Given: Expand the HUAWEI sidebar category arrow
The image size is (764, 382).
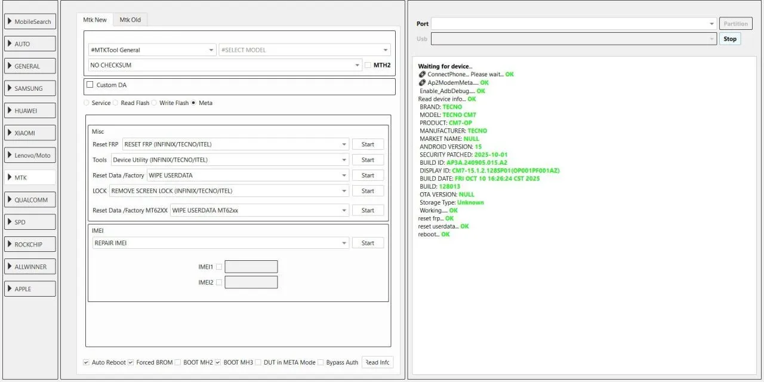Looking at the screenshot, I should pos(10,110).
